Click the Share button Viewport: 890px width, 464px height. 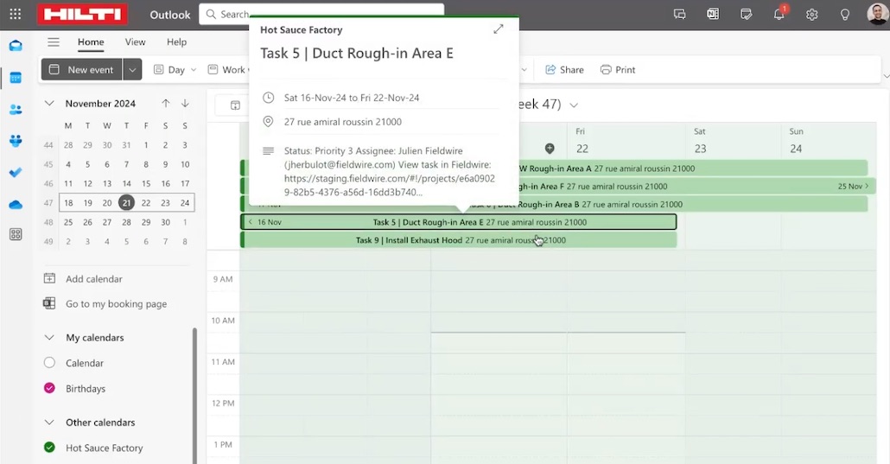click(563, 70)
